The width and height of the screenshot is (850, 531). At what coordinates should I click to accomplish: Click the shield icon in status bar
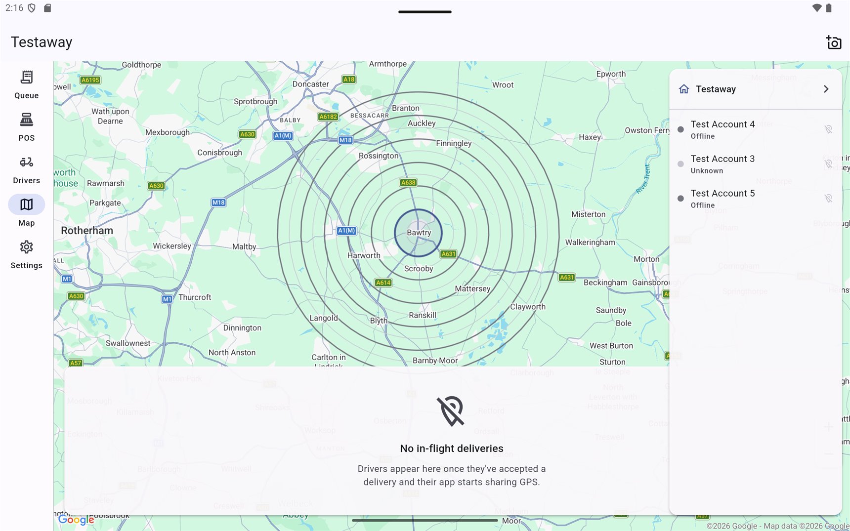tap(32, 8)
